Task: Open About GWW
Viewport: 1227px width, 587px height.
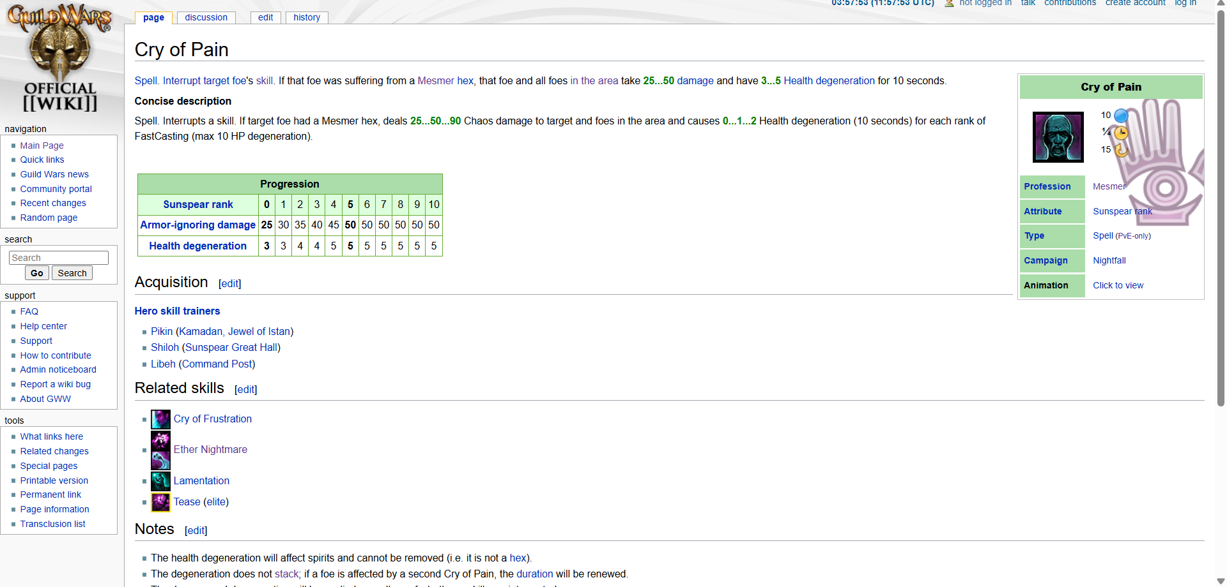Action: [45, 399]
